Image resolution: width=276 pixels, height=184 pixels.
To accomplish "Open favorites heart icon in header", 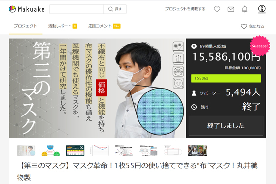I will [217, 9].
